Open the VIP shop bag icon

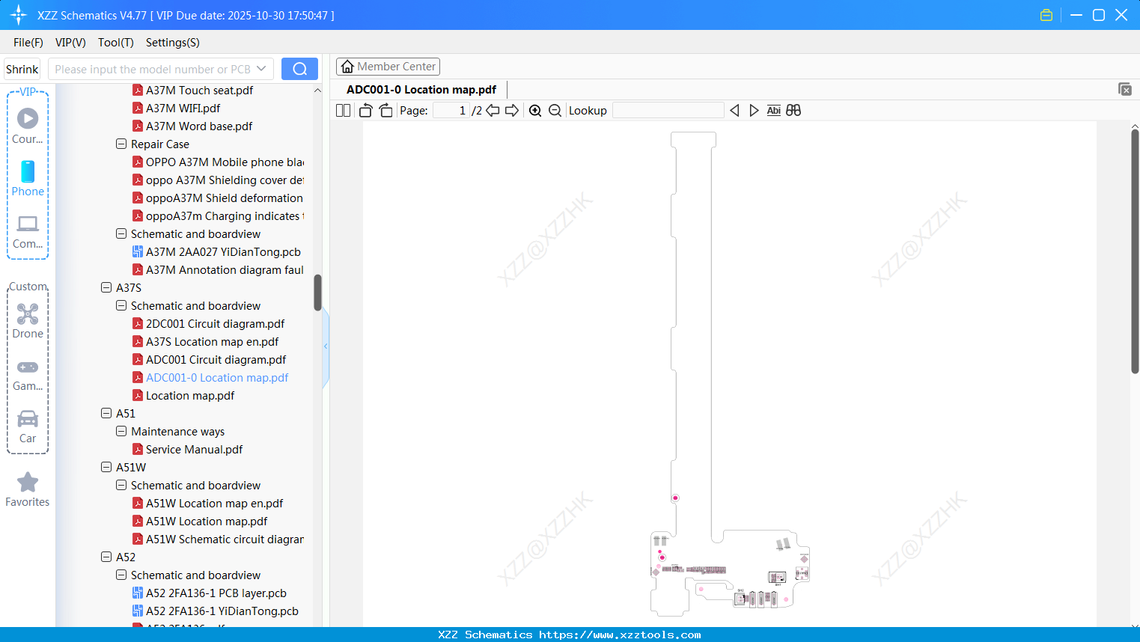point(1046,15)
